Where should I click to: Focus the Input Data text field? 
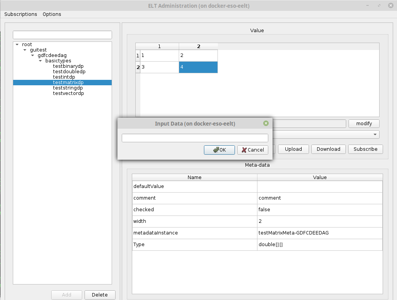195,138
